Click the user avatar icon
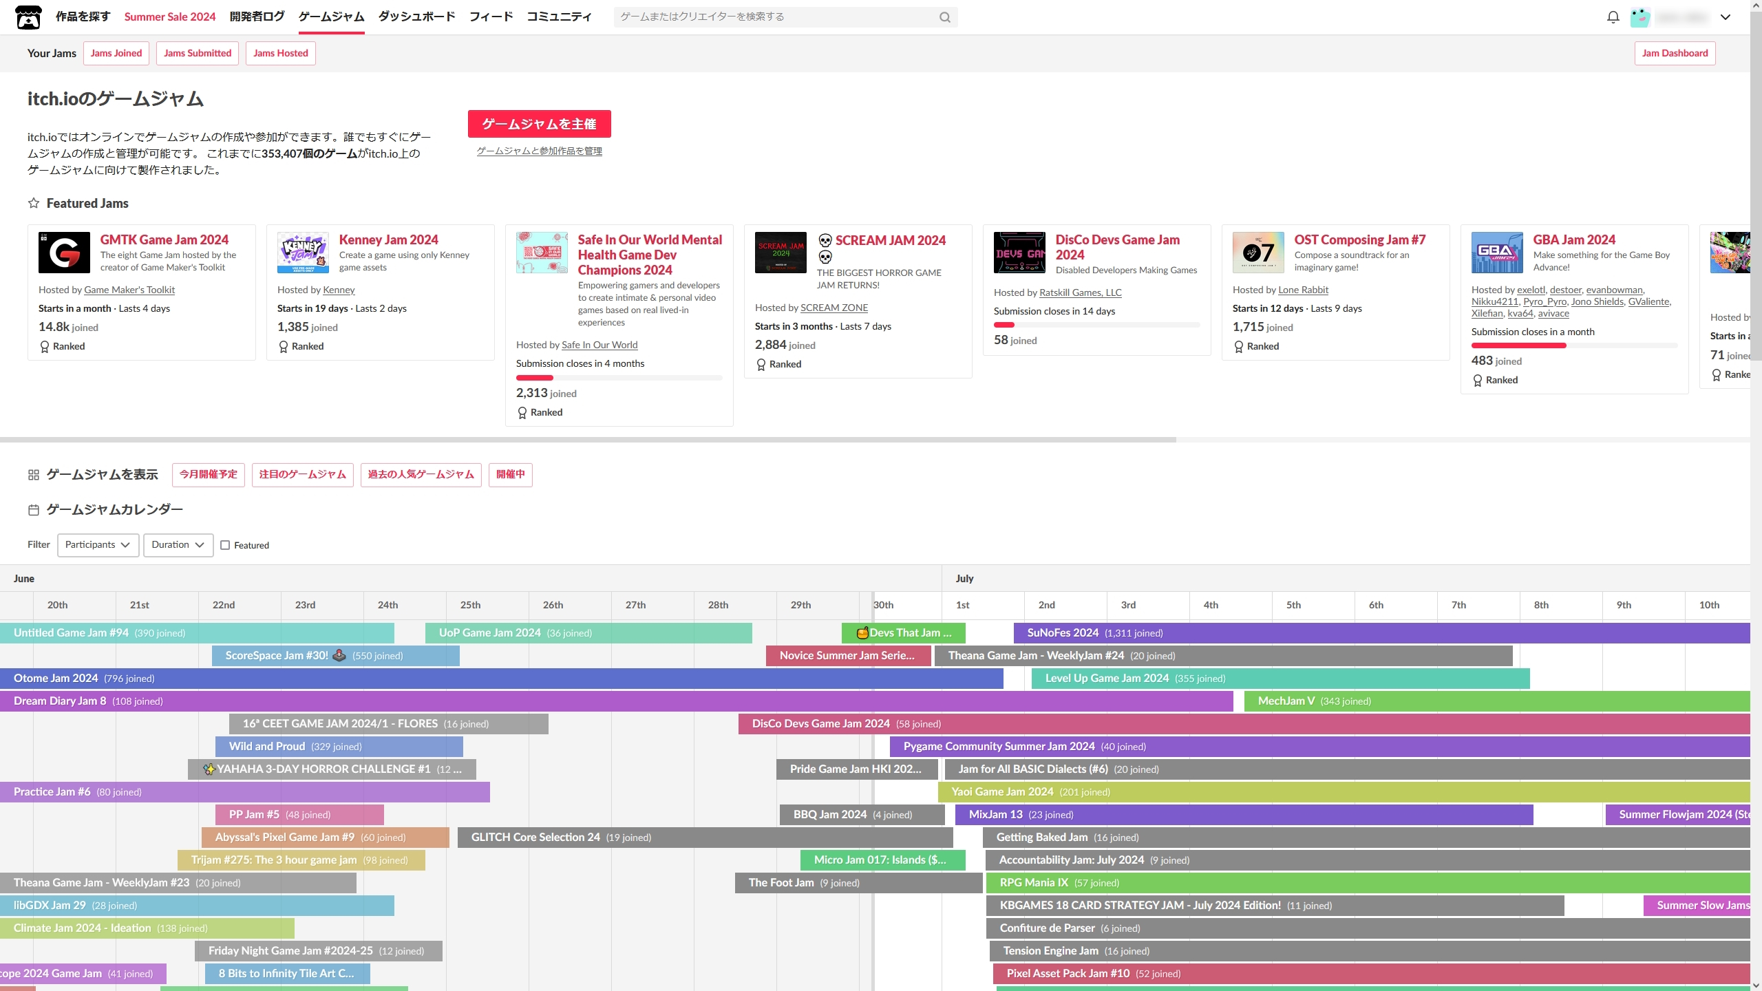 click(1640, 17)
